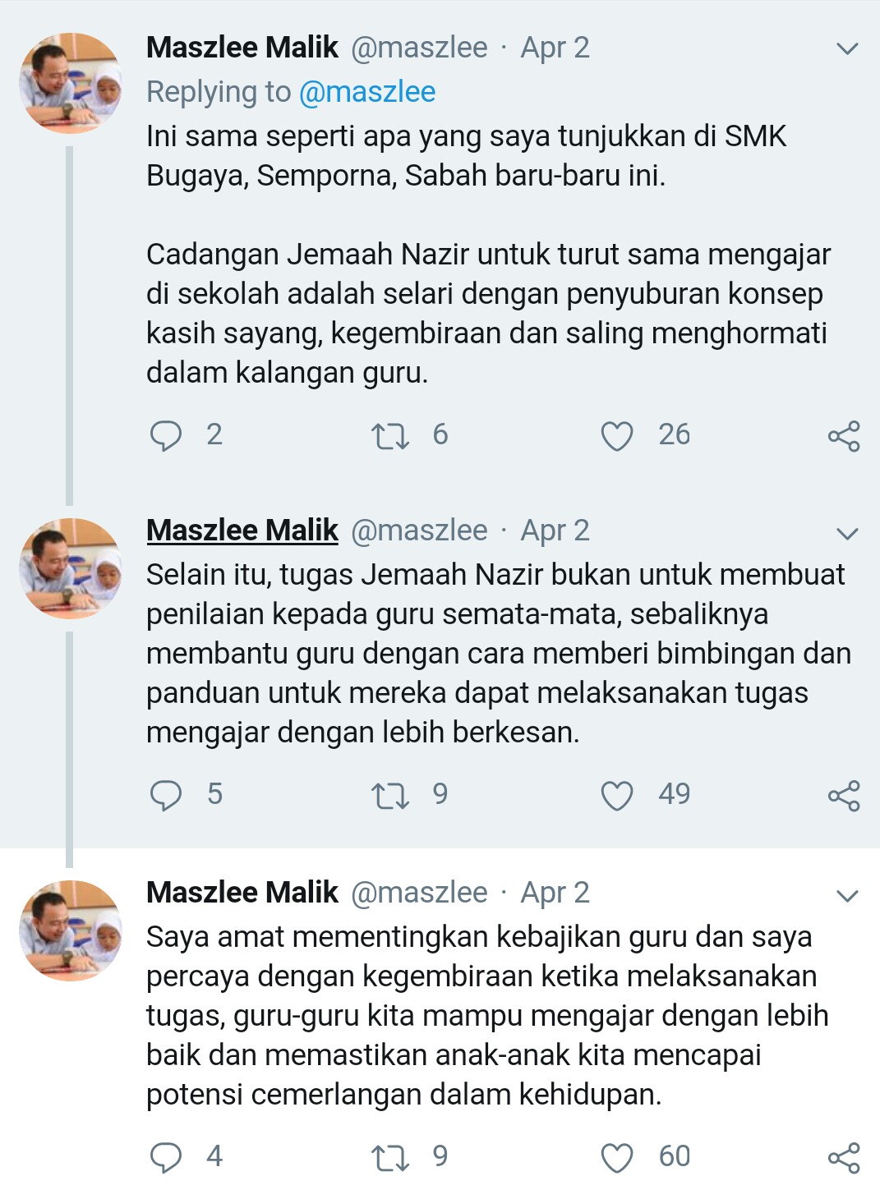Reply to the Jemaah Nazir tugas tweet

pos(166,795)
